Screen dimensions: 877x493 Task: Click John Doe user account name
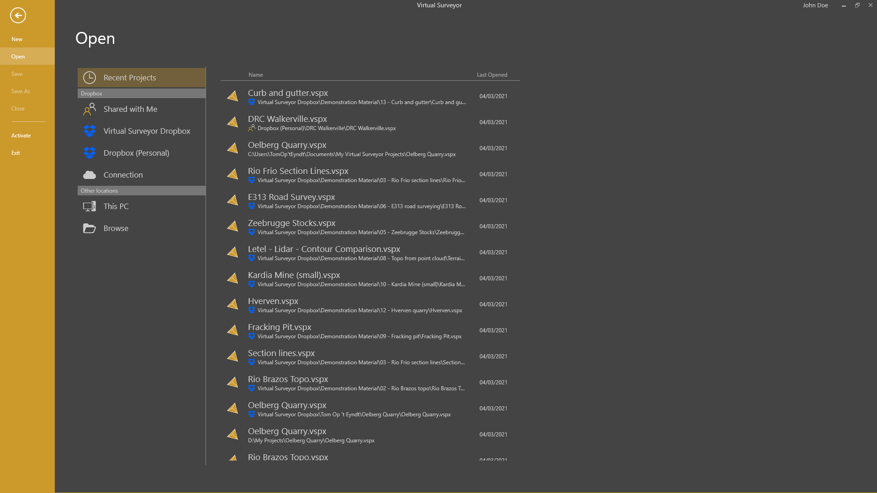click(815, 5)
